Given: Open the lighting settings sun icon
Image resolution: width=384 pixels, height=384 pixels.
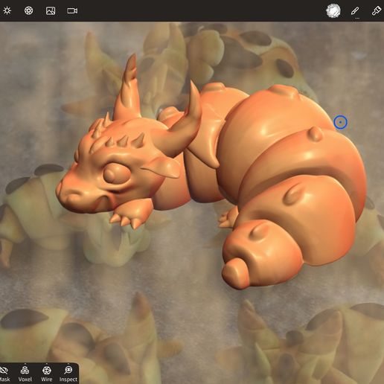Looking at the screenshot, I should click(7, 10).
